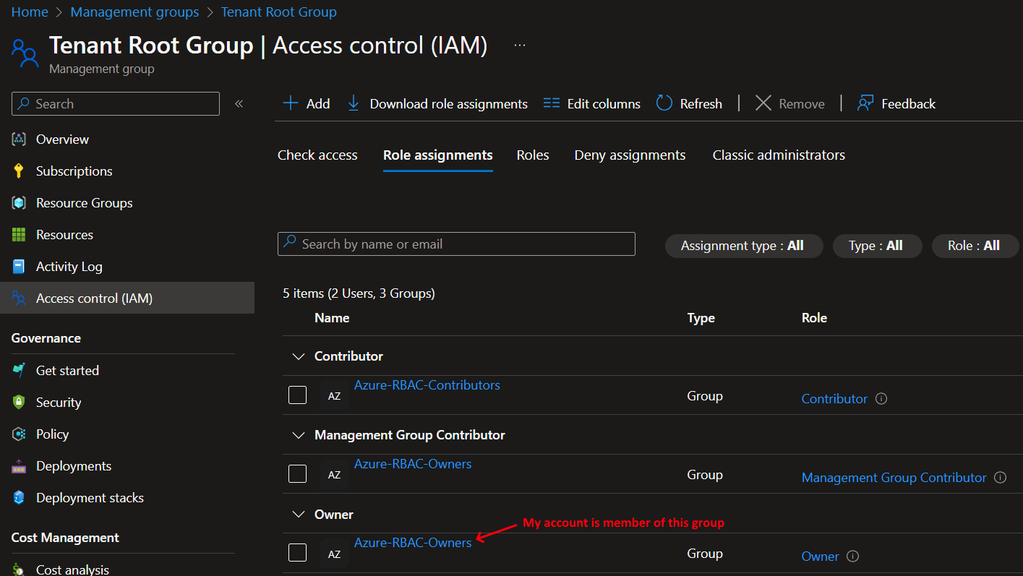Select the Role assignments tab
This screenshot has height=576, width=1023.
(x=438, y=155)
